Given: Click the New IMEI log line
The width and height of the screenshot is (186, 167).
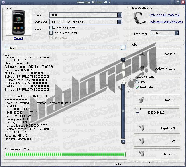Looking at the screenshot, I should click(x=23, y=139).
